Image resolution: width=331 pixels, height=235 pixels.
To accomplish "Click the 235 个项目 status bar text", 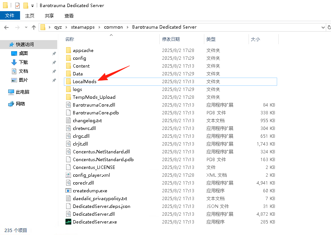I will (x=16, y=230).
